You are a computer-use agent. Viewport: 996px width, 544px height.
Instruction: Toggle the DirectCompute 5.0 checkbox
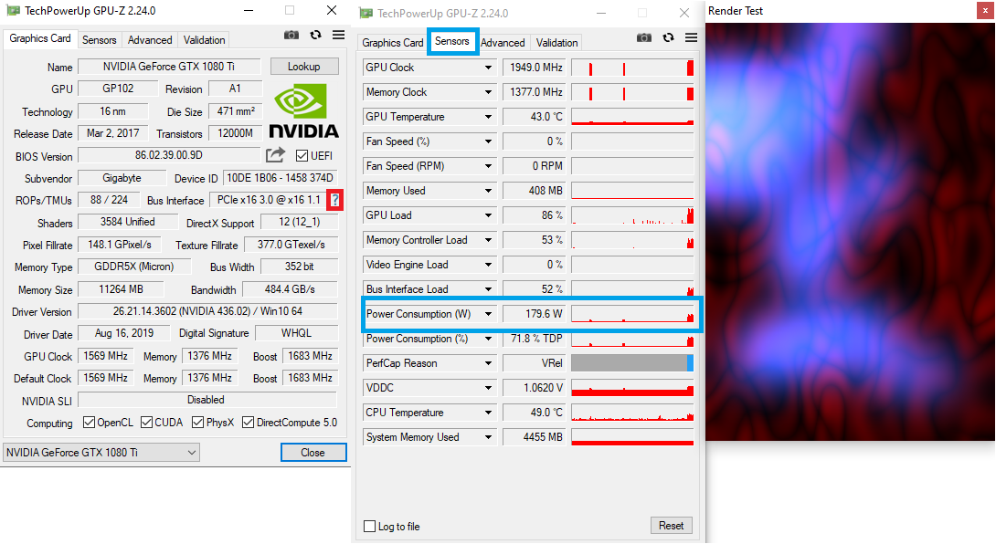pyautogui.click(x=249, y=422)
